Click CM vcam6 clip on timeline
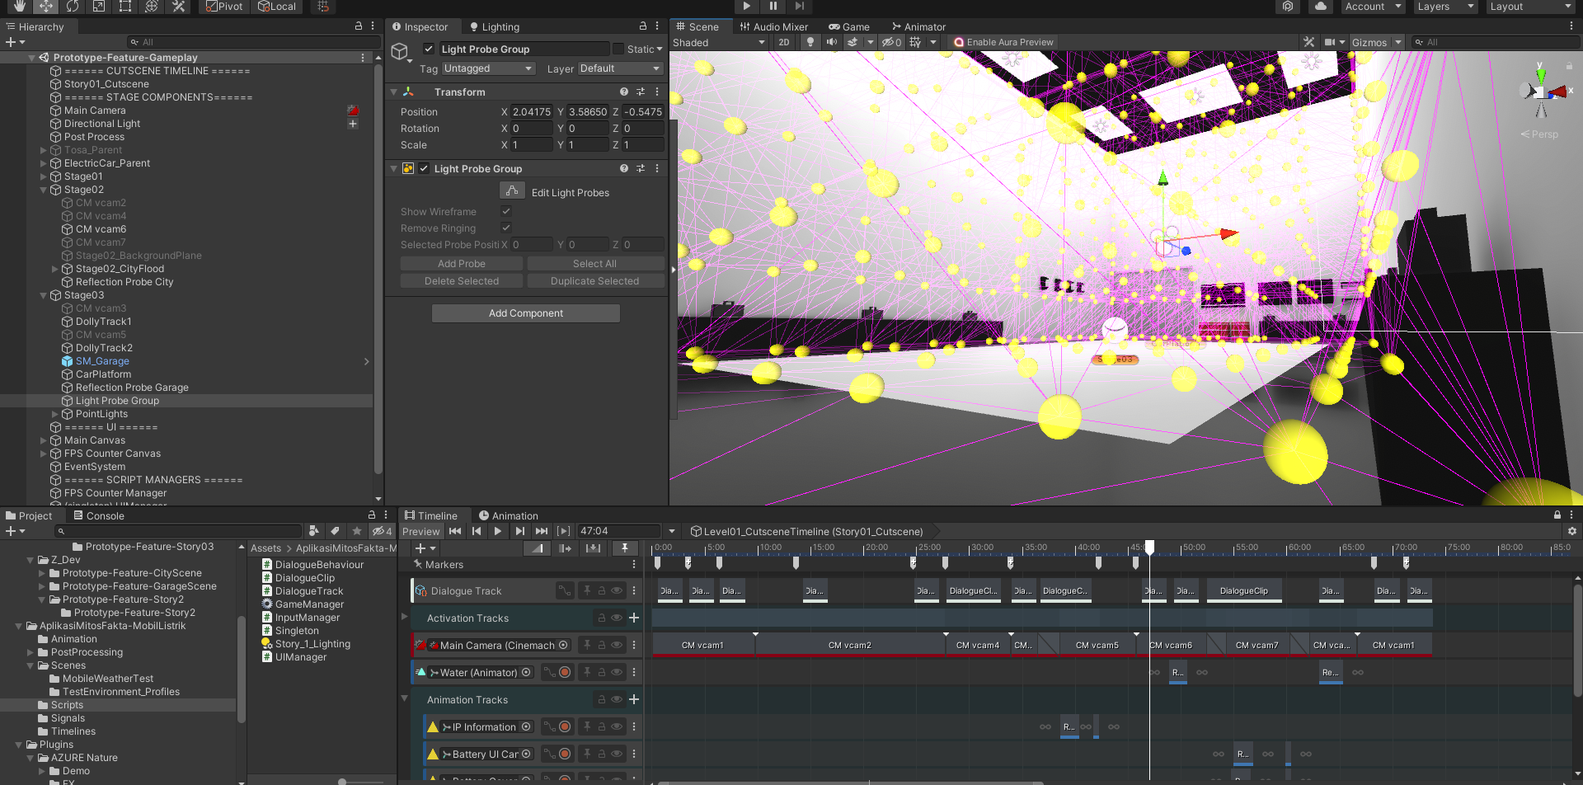Image resolution: width=1583 pixels, height=785 pixels. 1177,645
